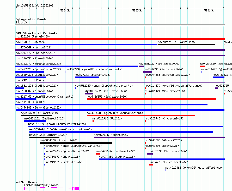Click nsv6477369 (Sedlazeck2020) label
The image size is (232, 191).
coord(169,162)
